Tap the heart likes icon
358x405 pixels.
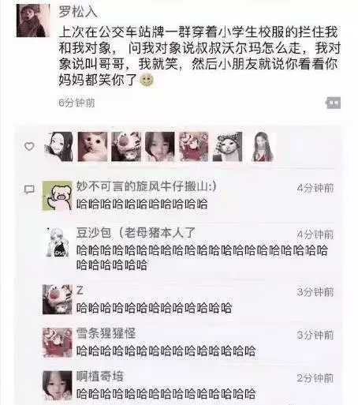click(x=29, y=146)
